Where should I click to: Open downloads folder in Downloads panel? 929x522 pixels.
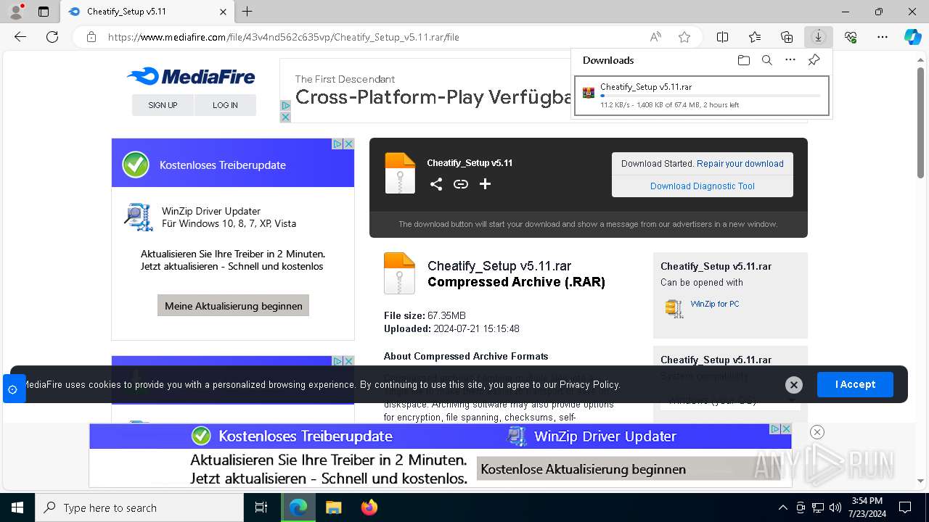(743, 60)
